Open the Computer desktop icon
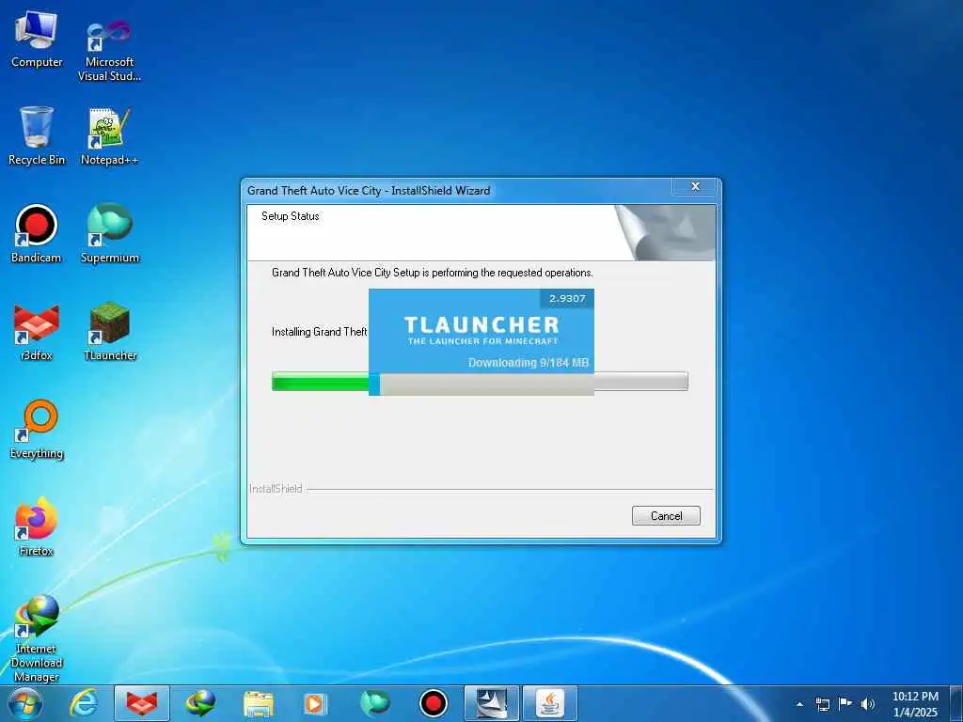 (37, 39)
